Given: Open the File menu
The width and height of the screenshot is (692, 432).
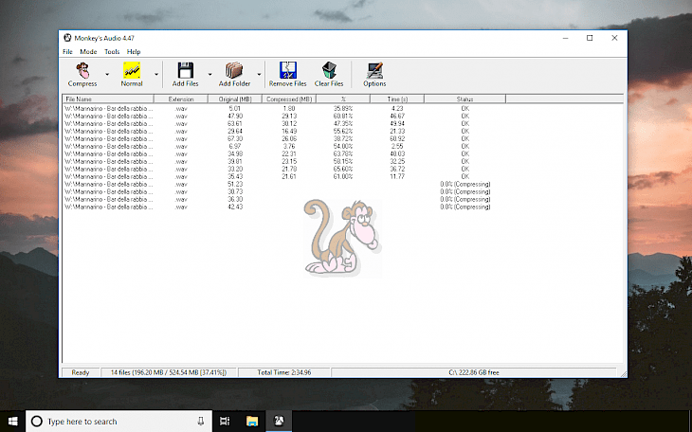Looking at the screenshot, I should (x=67, y=51).
